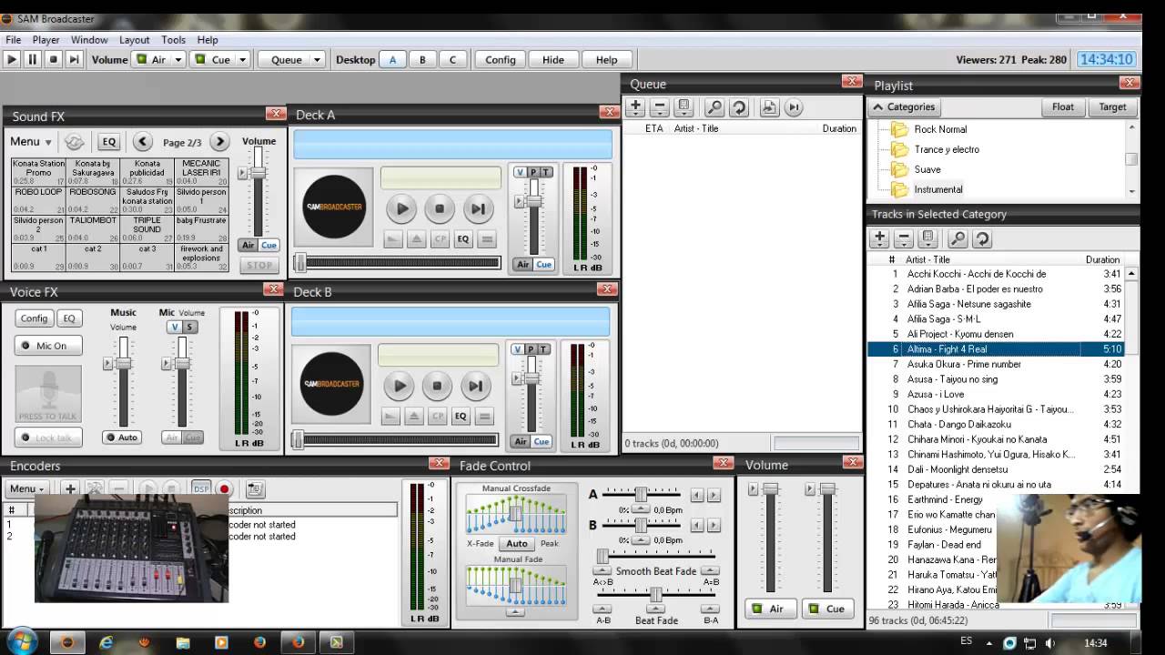Click the Beat Fade slider in Fade Control
Viewport: 1165px width, 655px height.
656,594
